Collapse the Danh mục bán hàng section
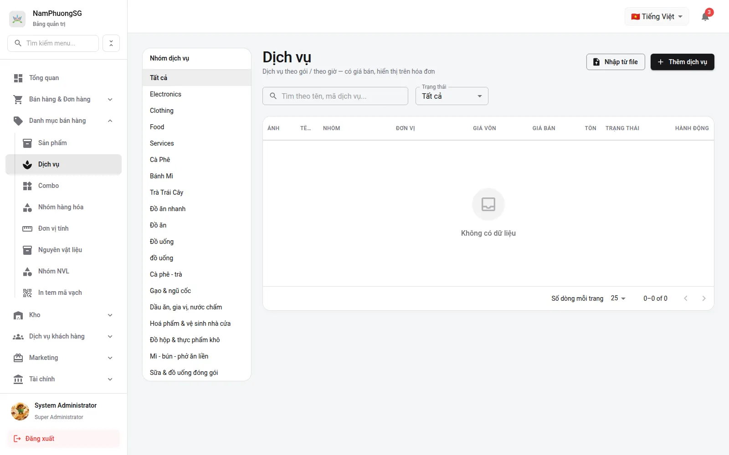Image resolution: width=729 pixels, height=455 pixels. (x=63, y=121)
